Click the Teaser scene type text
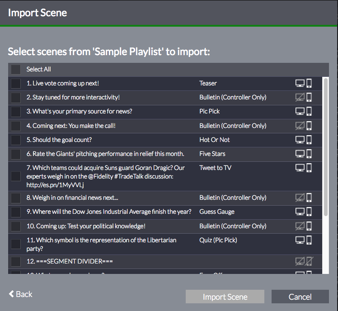This screenshot has height=311, width=338. tap(208, 83)
